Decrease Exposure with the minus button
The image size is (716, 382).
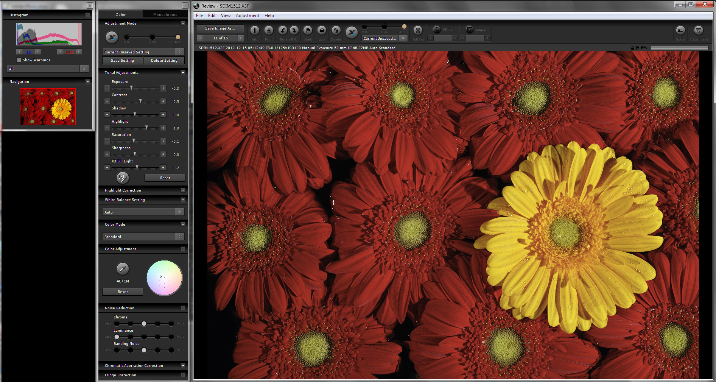[x=107, y=88]
